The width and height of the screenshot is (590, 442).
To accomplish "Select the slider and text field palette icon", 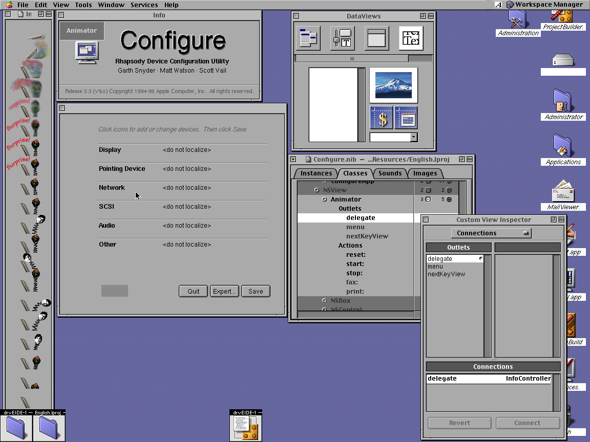I will point(342,38).
